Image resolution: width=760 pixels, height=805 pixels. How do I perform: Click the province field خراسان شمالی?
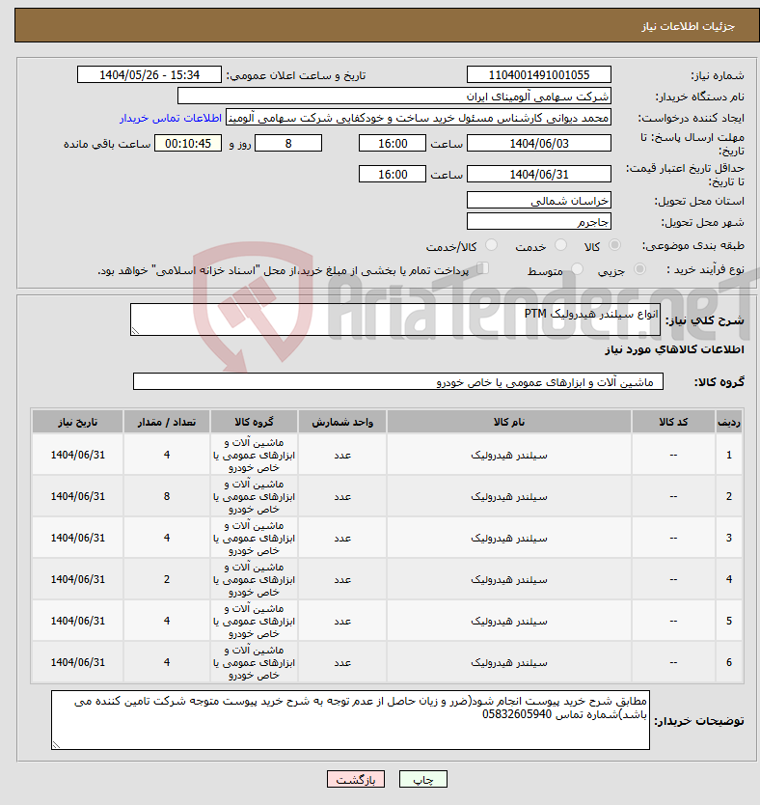point(539,200)
